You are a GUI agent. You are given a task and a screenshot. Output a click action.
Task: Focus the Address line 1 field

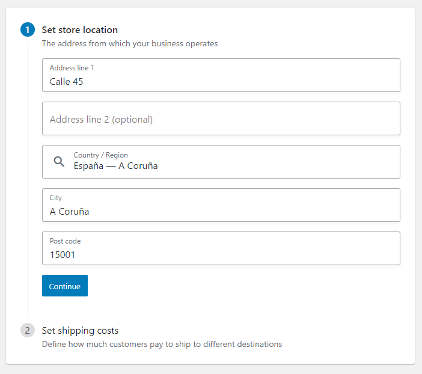point(221,75)
